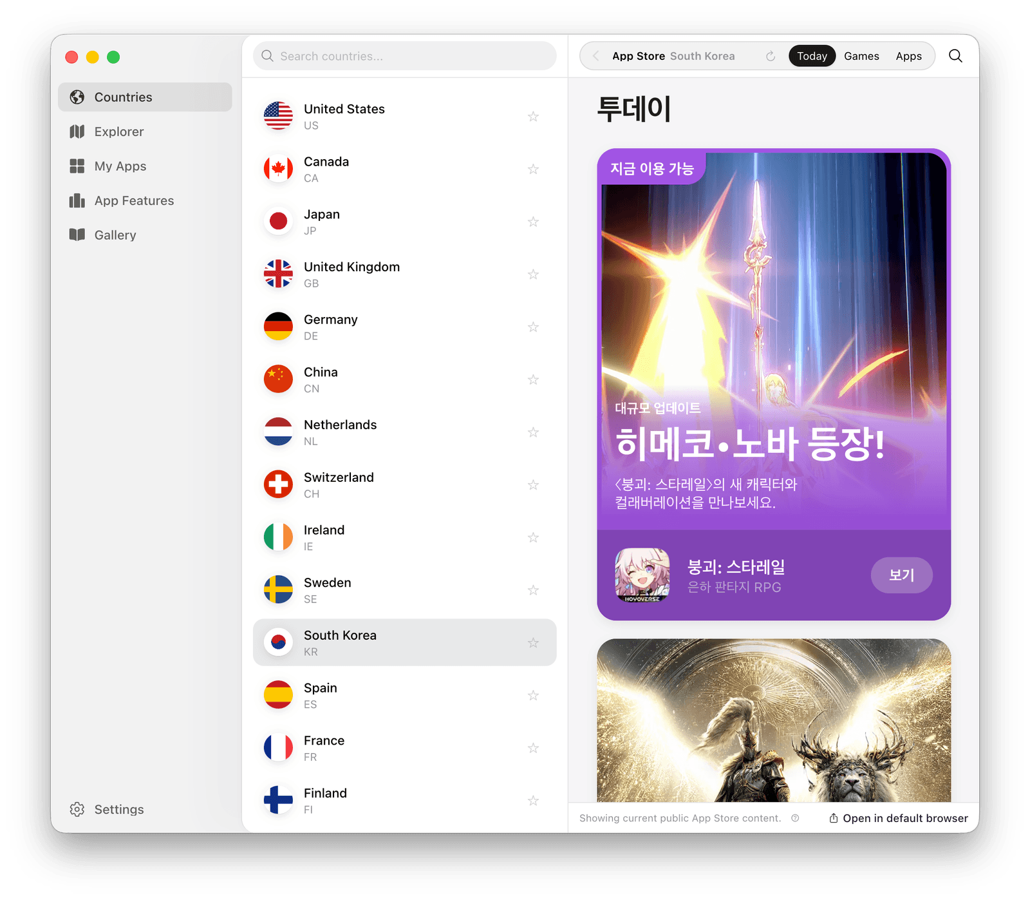Click the Countries globe icon in sidebar
1030x900 pixels.
pos(77,97)
